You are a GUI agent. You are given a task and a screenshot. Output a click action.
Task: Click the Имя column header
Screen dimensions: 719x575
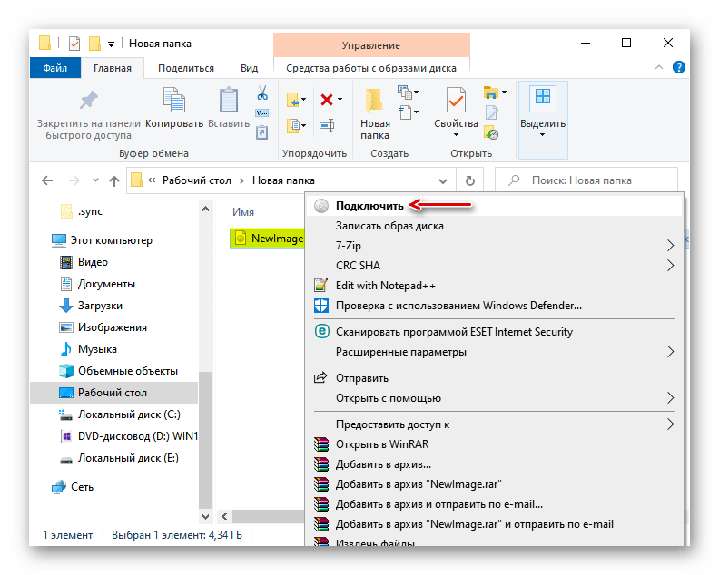tap(243, 211)
